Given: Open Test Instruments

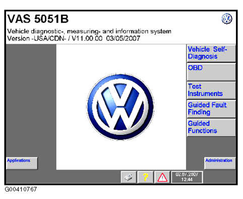Looking at the screenshot, I should [x=211, y=90].
